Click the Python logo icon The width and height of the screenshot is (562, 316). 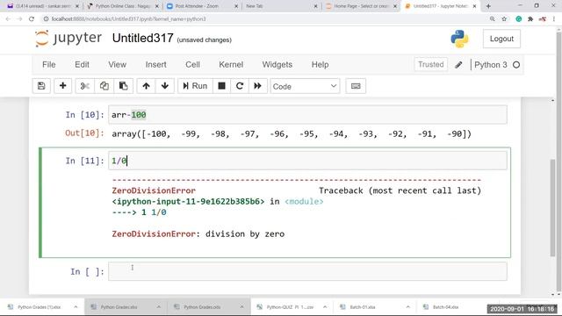(459, 39)
